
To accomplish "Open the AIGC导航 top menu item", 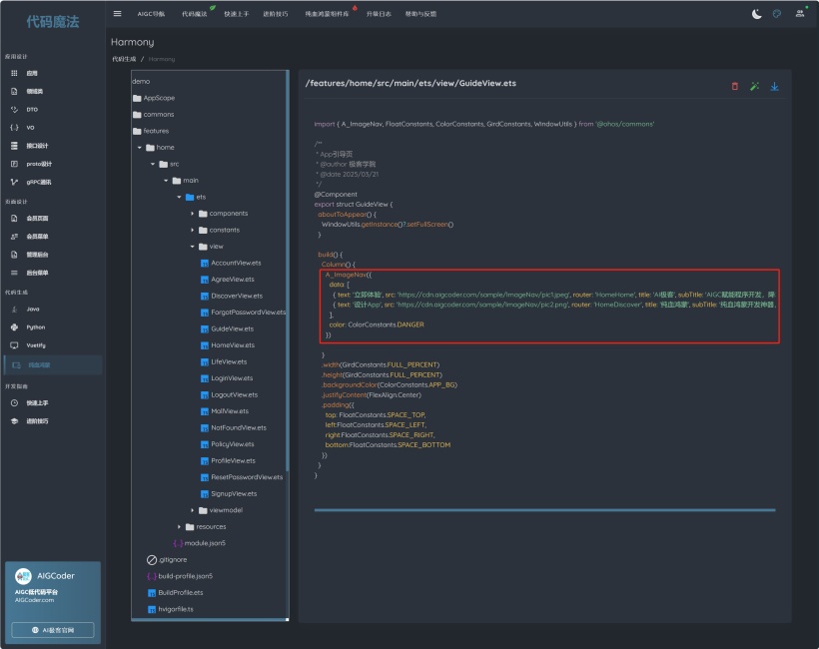I will [x=151, y=14].
